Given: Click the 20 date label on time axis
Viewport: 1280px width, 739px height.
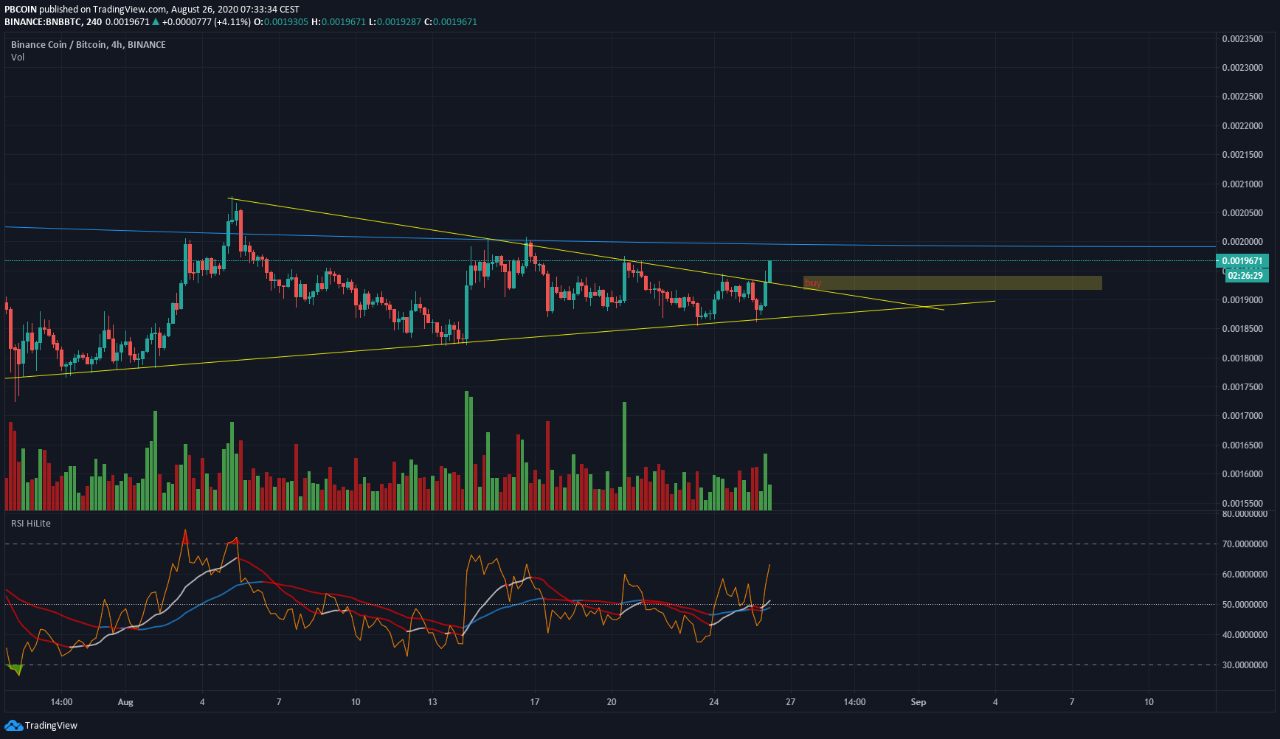Looking at the screenshot, I should (x=612, y=701).
